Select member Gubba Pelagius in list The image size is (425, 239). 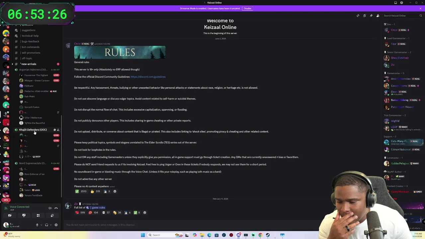[400, 163]
